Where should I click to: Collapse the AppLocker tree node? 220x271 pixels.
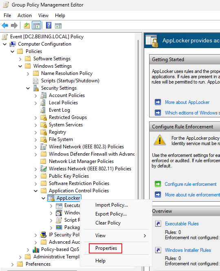43,198
